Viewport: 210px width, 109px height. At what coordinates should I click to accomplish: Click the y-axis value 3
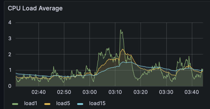[10, 38]
